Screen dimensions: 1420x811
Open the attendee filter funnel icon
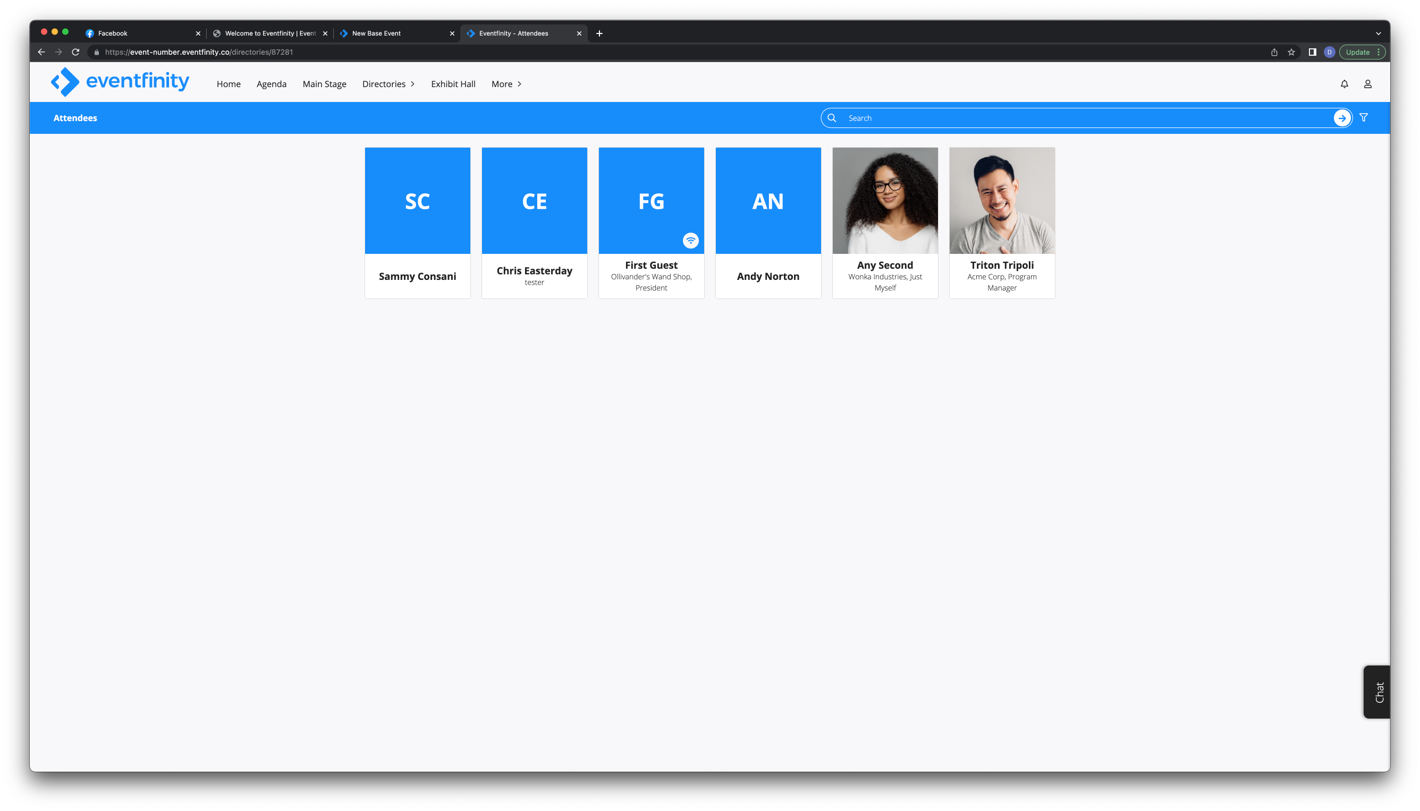point(1364,117)
